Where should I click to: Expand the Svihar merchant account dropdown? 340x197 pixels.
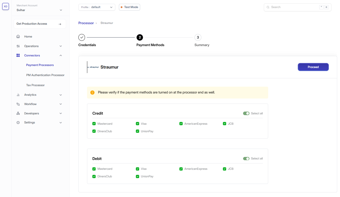click(61, 10)
